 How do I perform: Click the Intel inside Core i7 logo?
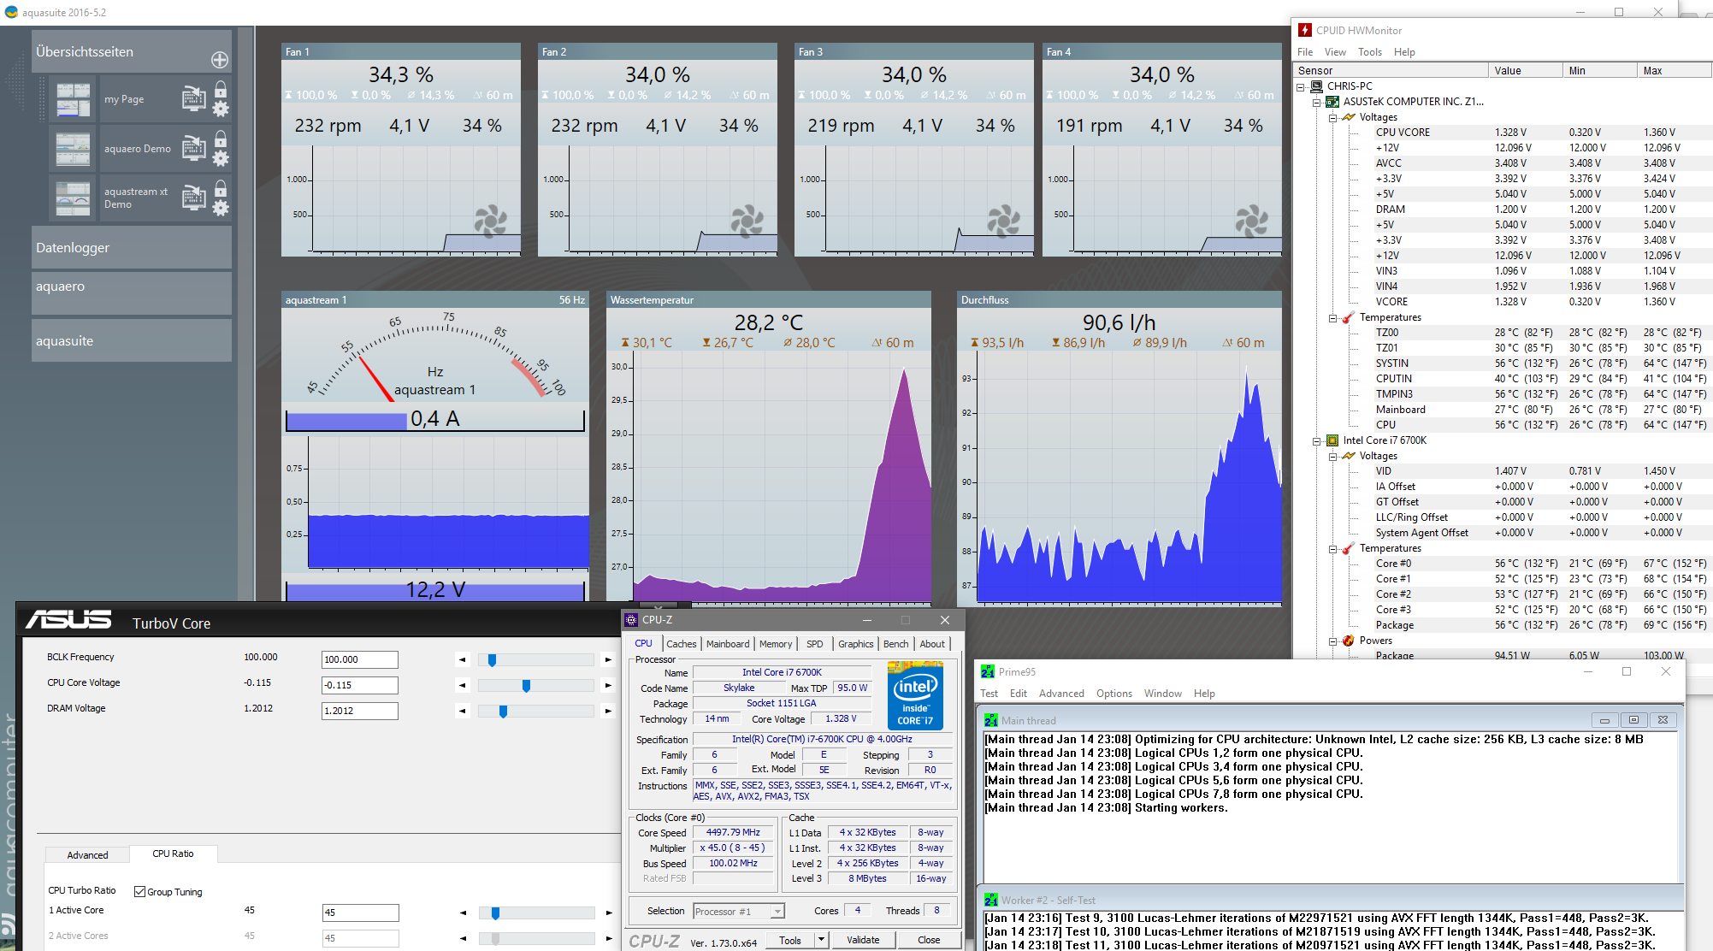click(915, 694)
